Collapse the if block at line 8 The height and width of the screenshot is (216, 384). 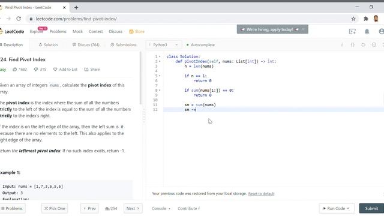point(160,91)
